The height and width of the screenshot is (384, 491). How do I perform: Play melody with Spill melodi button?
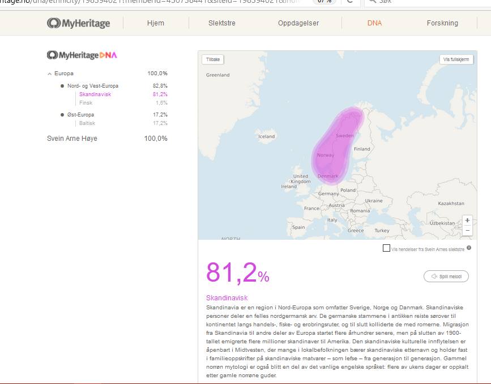446,277
